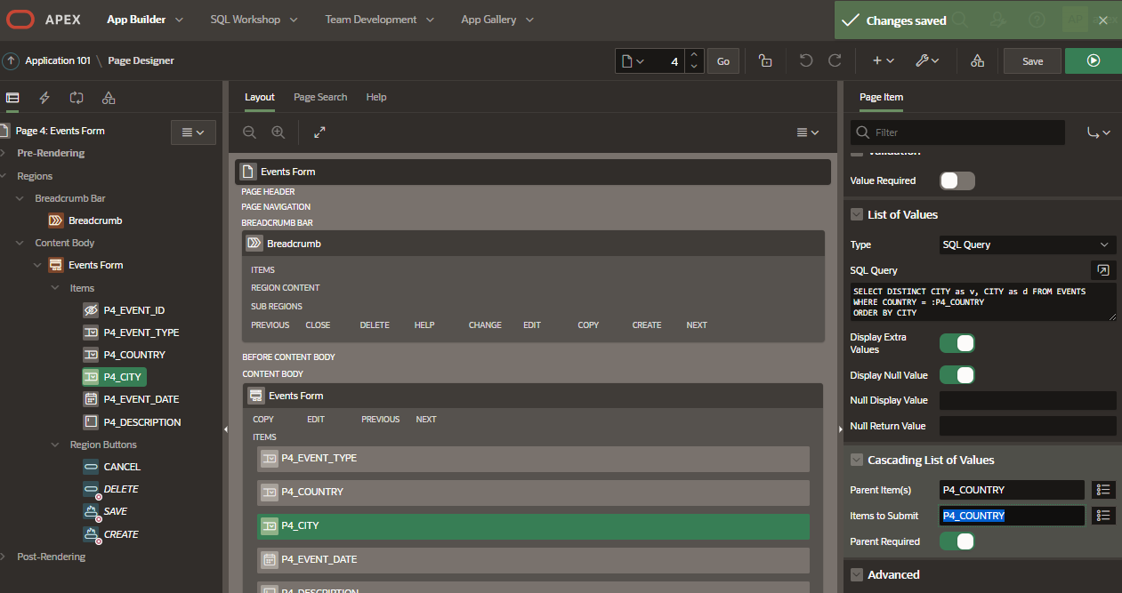Viewport: 1122px width, 593px height.
Task: Click the up arrow next to Application 101
Action: pos(12,60)
